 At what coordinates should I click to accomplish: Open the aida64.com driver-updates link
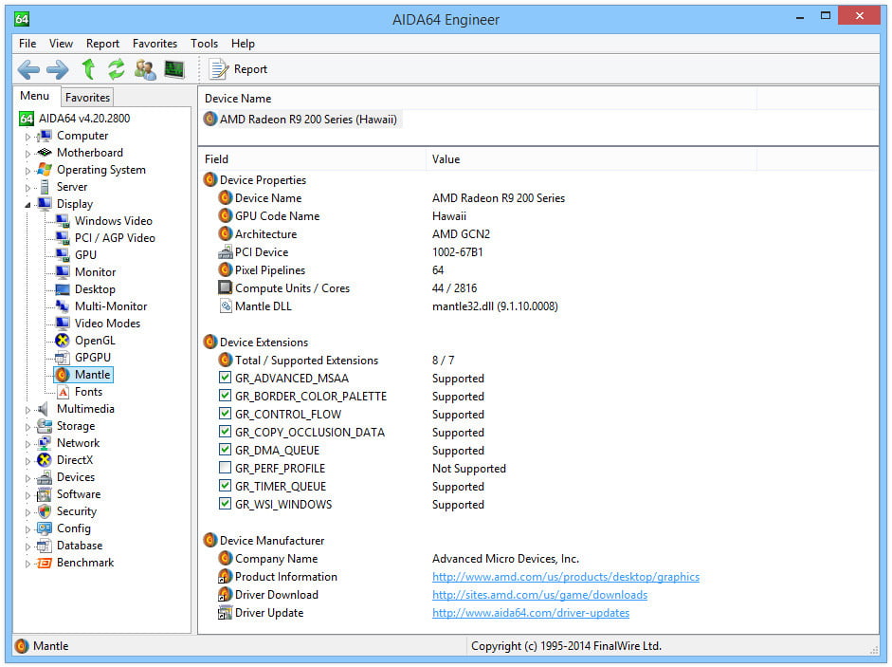(x=530, y=613)
